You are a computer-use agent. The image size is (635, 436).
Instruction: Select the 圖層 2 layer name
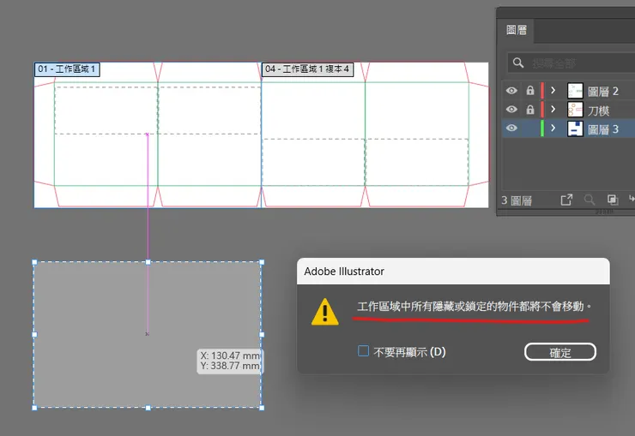pos(603,92)
